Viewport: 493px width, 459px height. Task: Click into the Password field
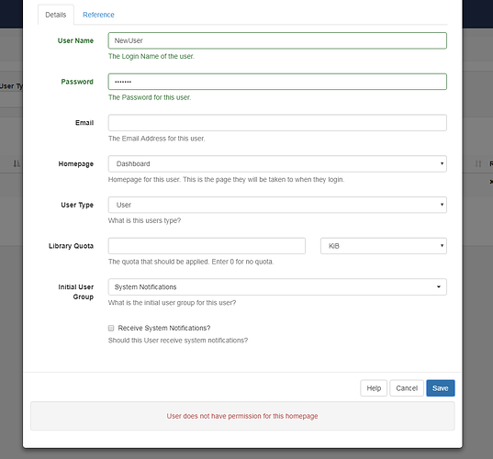[277, 82]
